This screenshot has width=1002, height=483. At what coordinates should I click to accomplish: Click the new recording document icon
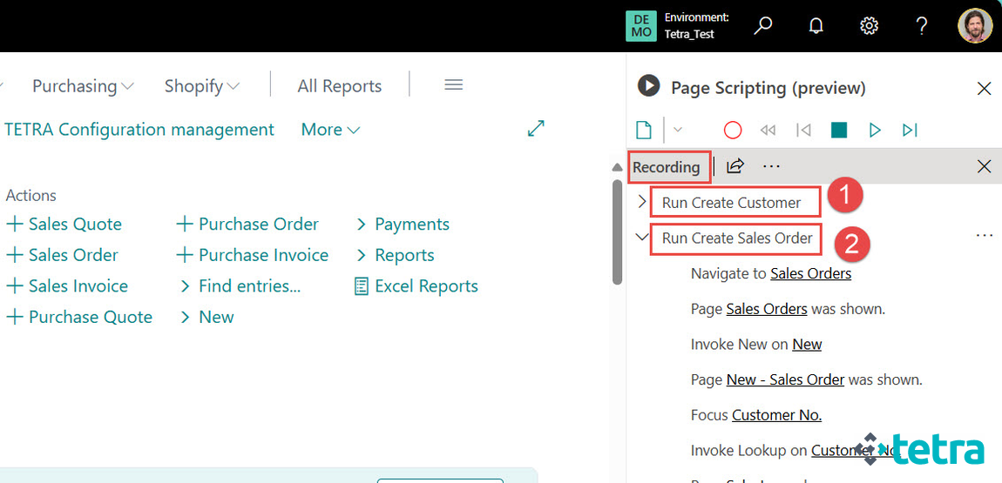pos(644,131)
